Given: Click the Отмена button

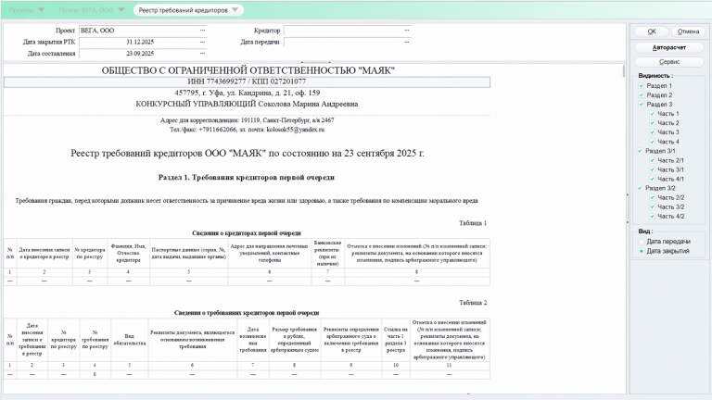Looking at the screenshot, I should point(688,31).
